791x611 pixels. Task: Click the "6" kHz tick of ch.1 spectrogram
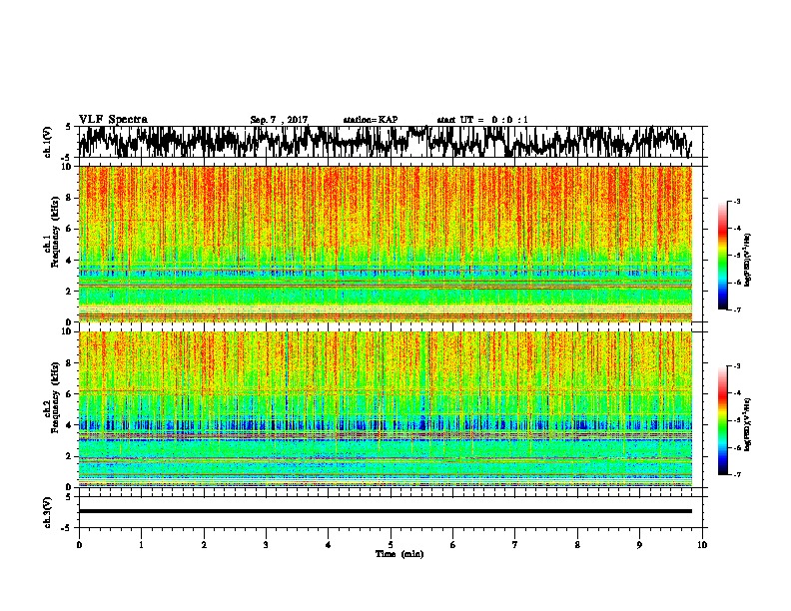pyautogui.click(x=71, y=229)
